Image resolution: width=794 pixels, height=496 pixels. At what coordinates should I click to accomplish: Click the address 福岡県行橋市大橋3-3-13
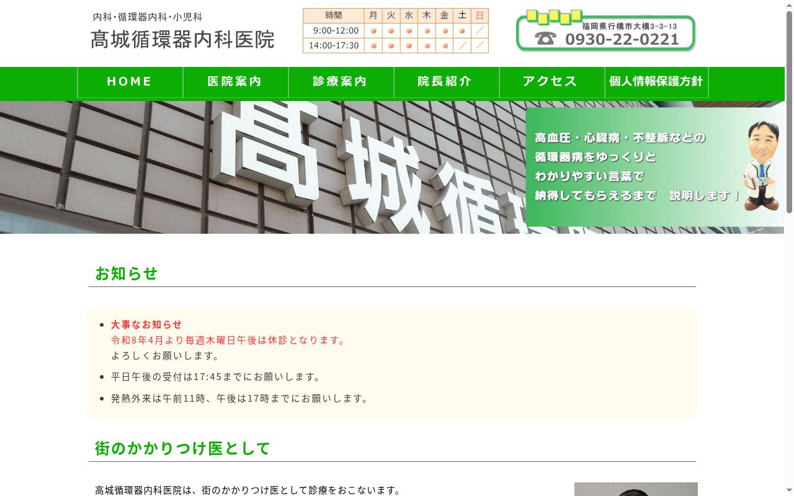(x=630, y=26)
